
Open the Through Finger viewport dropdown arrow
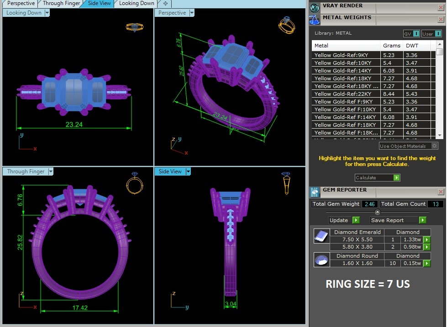51,171
